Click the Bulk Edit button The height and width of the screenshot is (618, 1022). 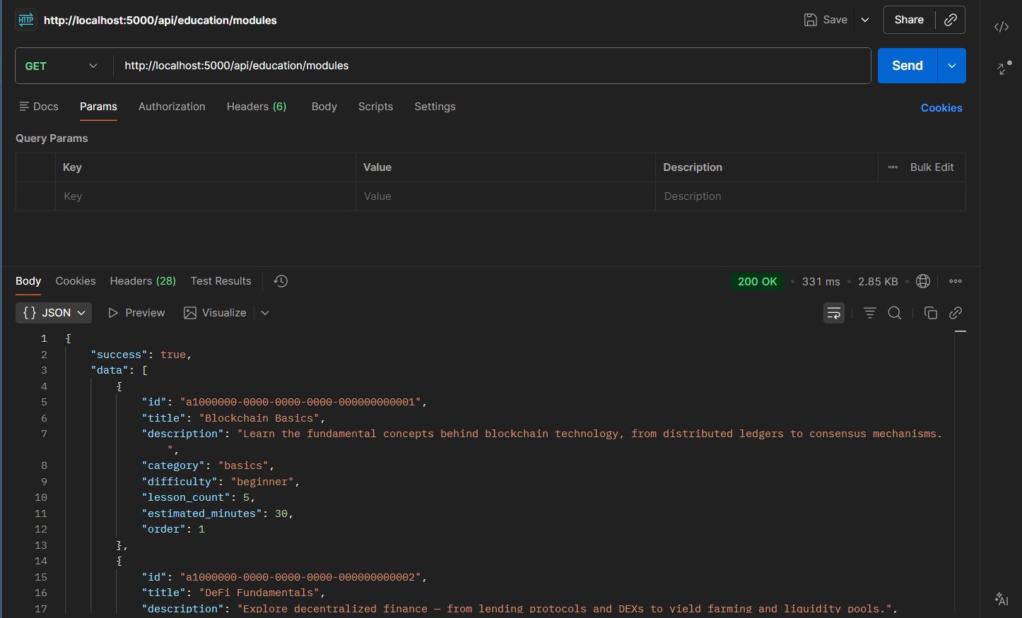931,167
